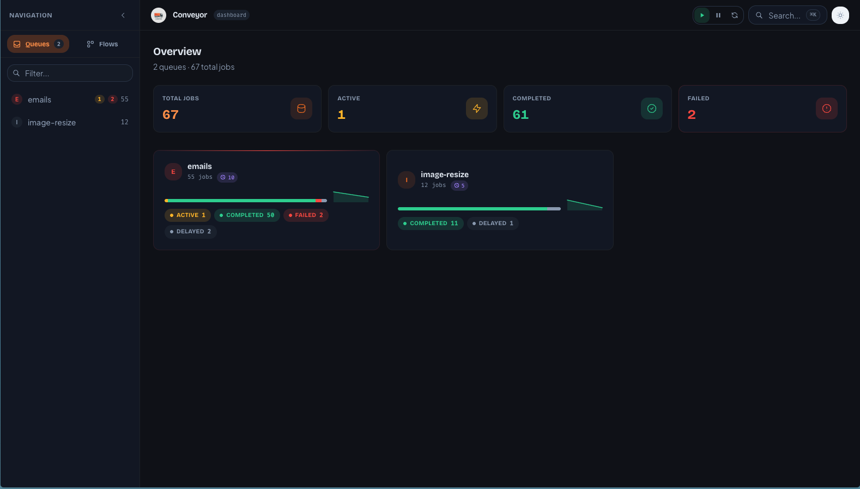Click the emails queue progress bar
Image resolution: width=860 pixels, height=489 pixels.
pos(245,201)
